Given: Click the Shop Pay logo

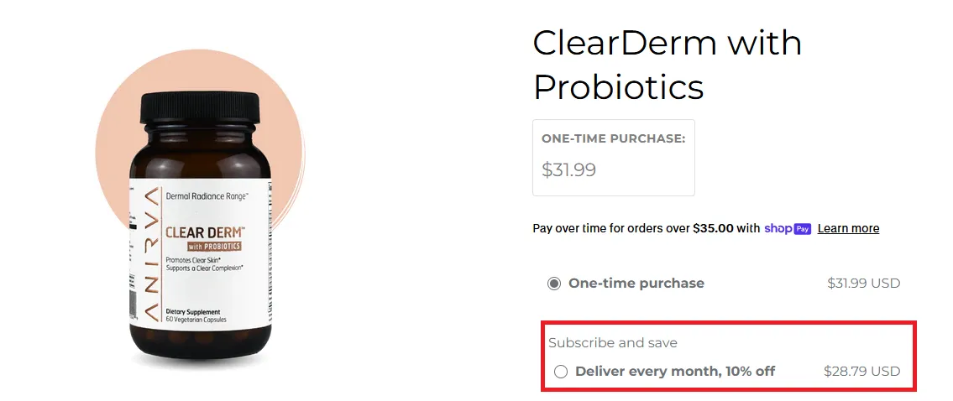Looking at the screenshot, I should pos(788,228).
